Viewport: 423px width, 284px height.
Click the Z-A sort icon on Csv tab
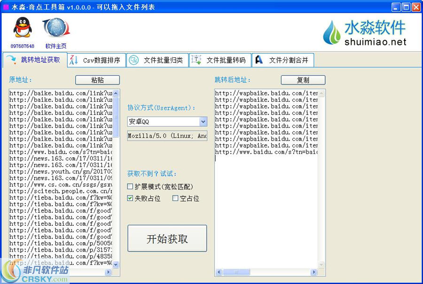pos(73,60)
